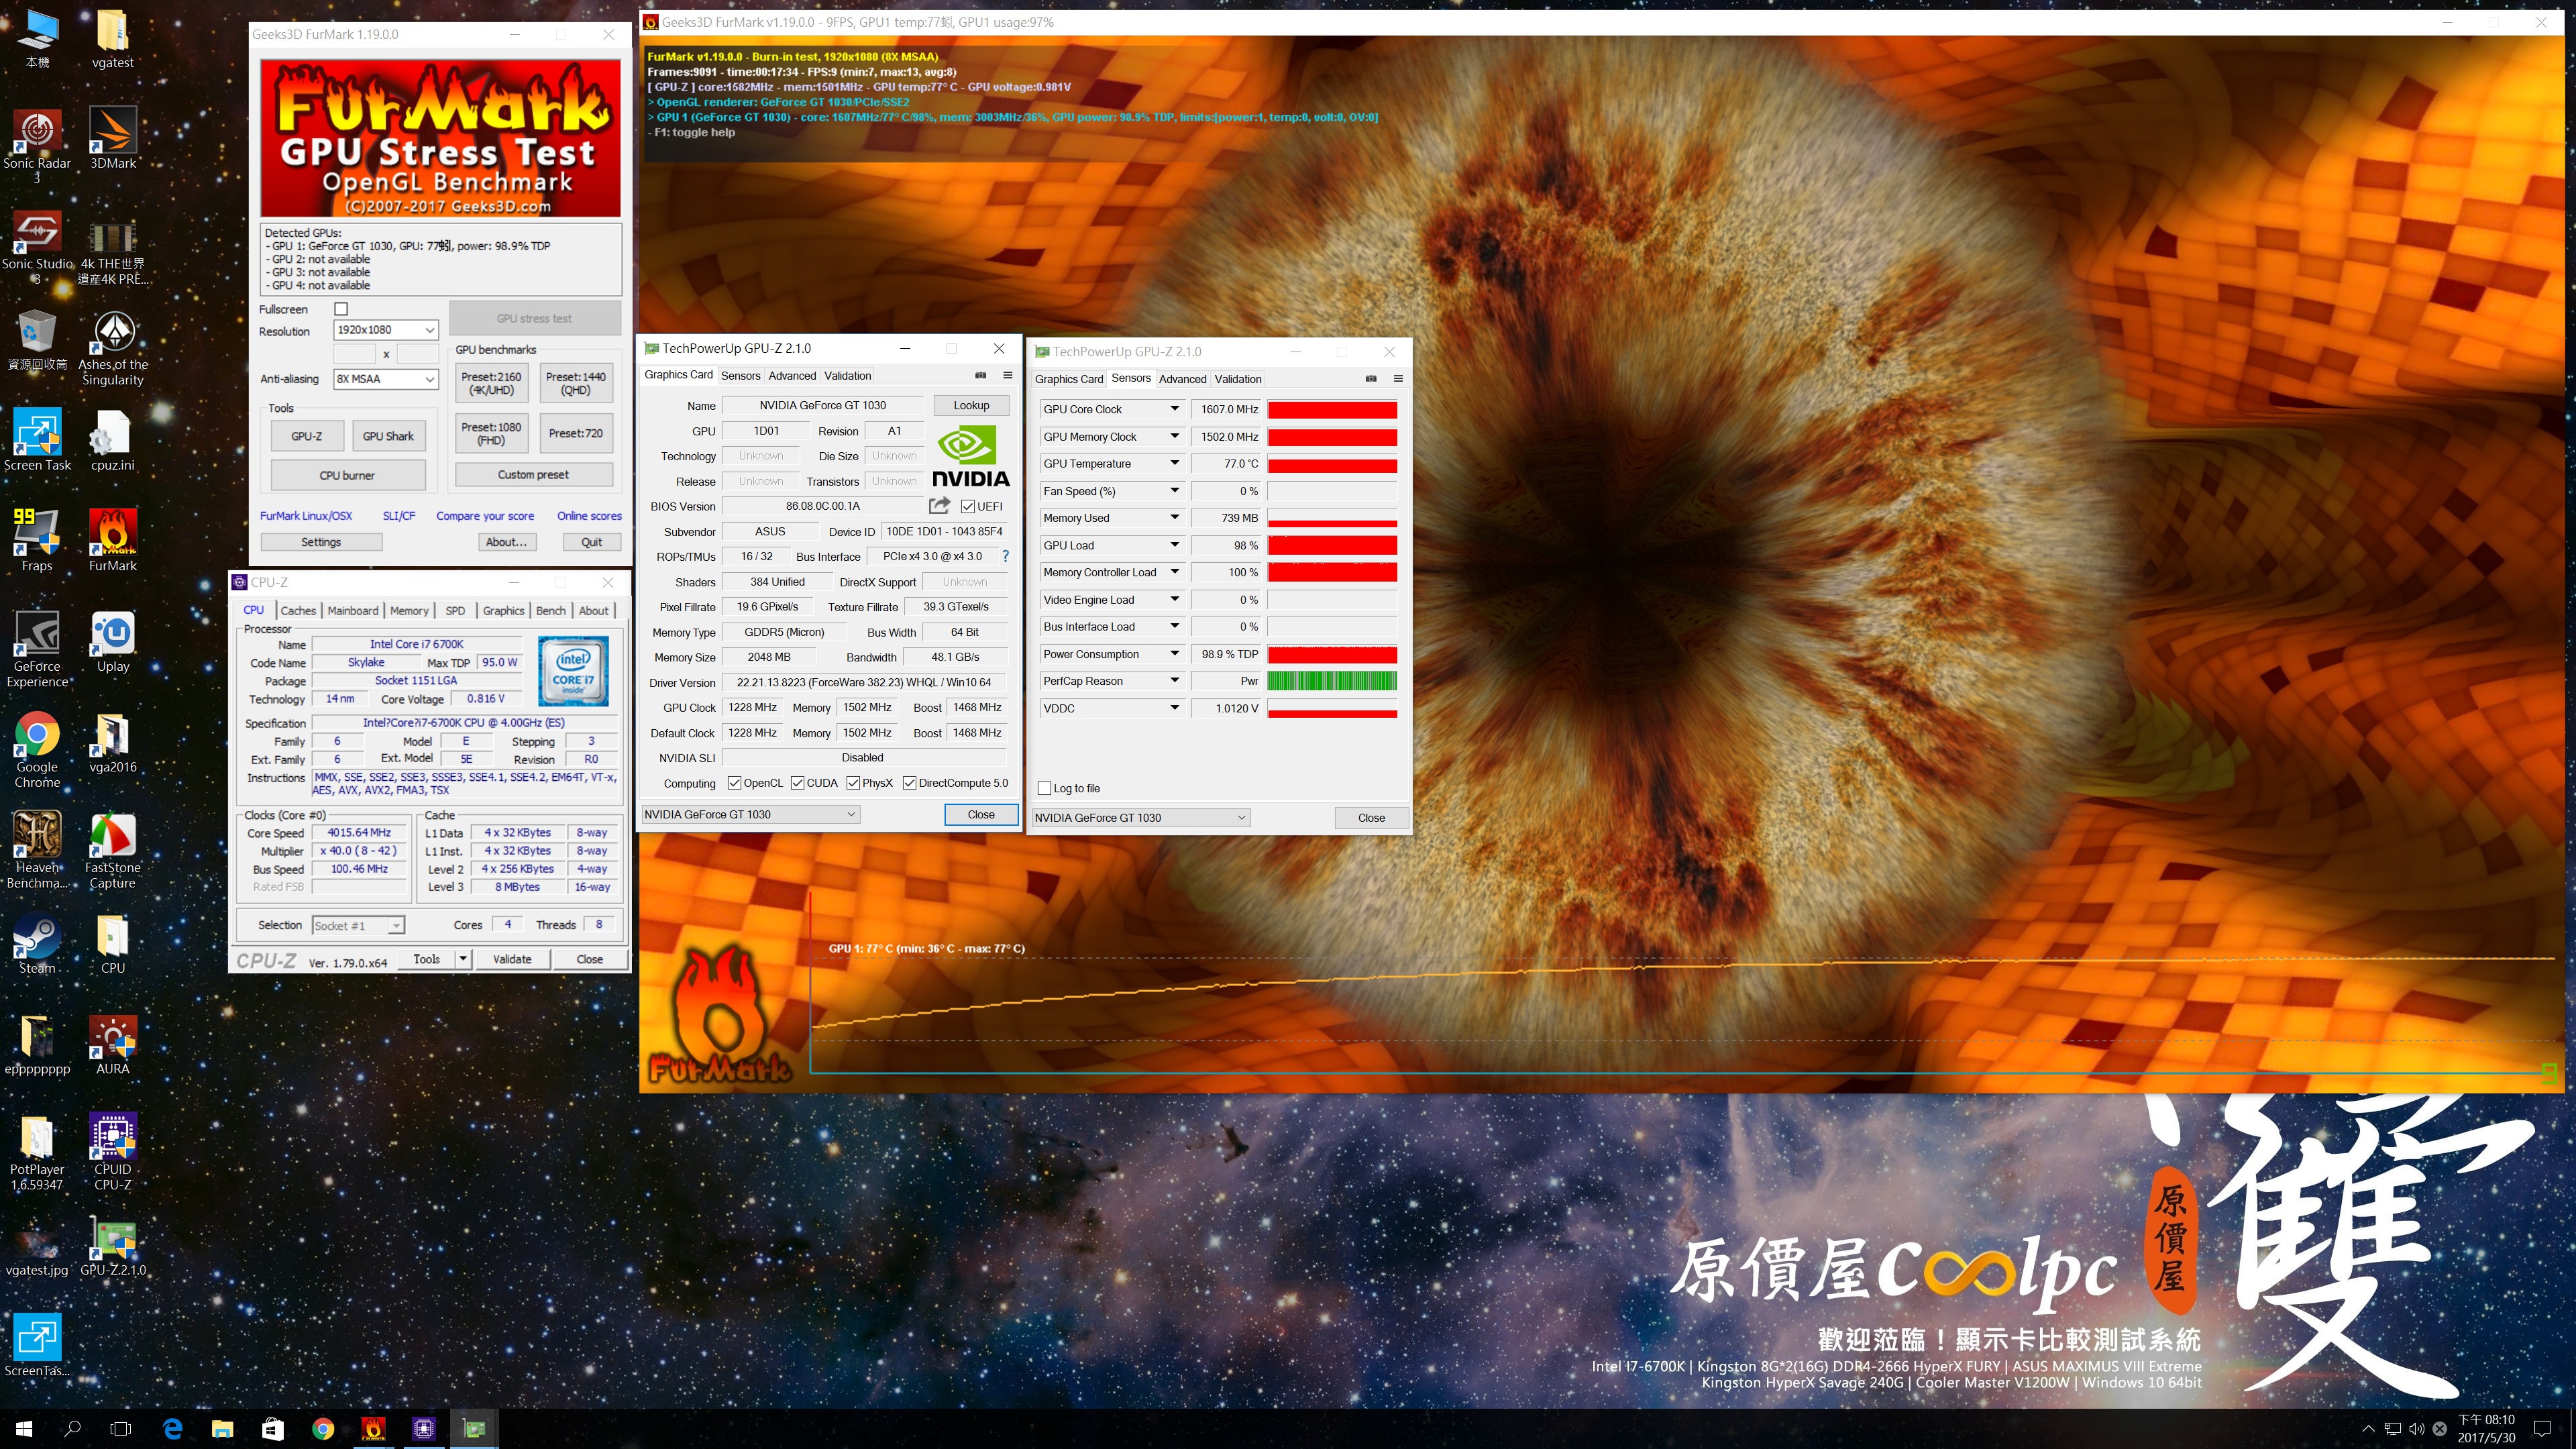Viewport: 2576px width, 1449px height.
Task: Expand the PerfCap Reason sensor dropdown
Action: click(x=1175, y=681)
